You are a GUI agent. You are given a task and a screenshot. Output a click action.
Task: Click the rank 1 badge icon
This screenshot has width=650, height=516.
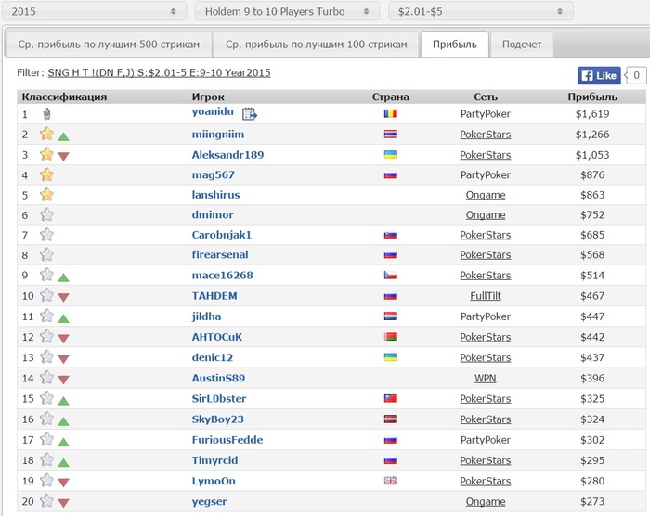pos(45,114)
